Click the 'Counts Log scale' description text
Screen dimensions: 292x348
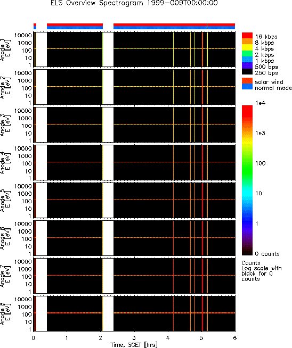tap(262, 271)
